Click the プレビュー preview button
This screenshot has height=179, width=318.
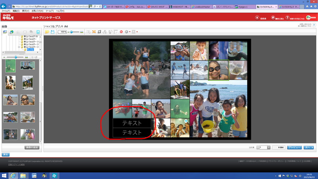click(294, 148)
